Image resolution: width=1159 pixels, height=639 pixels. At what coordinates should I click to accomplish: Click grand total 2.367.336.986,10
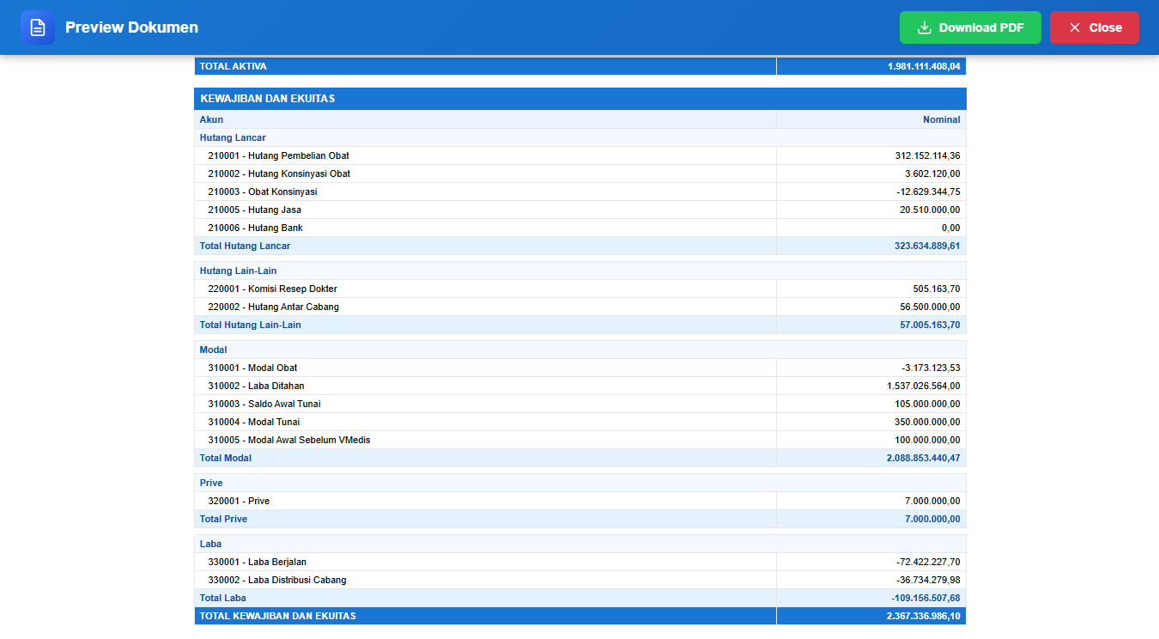[x=924, y=616]
